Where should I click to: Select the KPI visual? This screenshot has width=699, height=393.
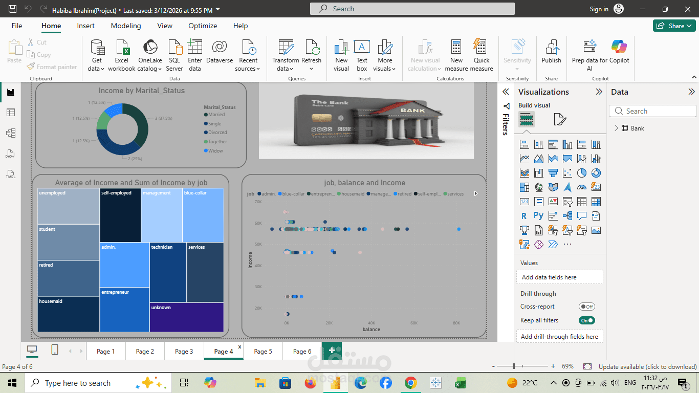coord(553,202)
